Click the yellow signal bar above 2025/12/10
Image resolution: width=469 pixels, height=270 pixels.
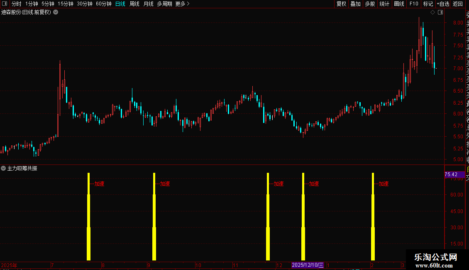click(x=303, y=216)
